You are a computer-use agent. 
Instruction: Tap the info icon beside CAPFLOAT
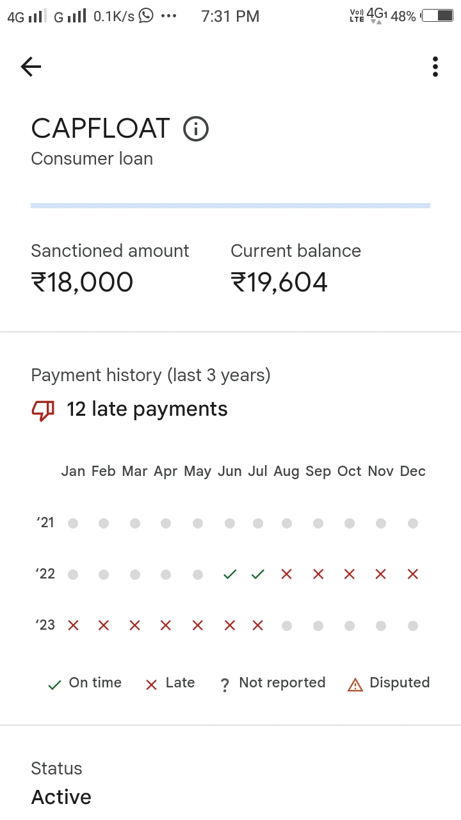tap(196, 129)
